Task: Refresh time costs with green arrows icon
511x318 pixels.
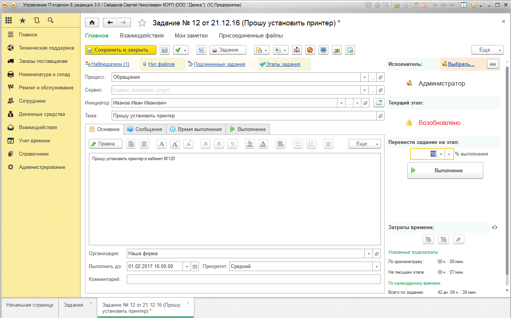Action: (494, 228)
